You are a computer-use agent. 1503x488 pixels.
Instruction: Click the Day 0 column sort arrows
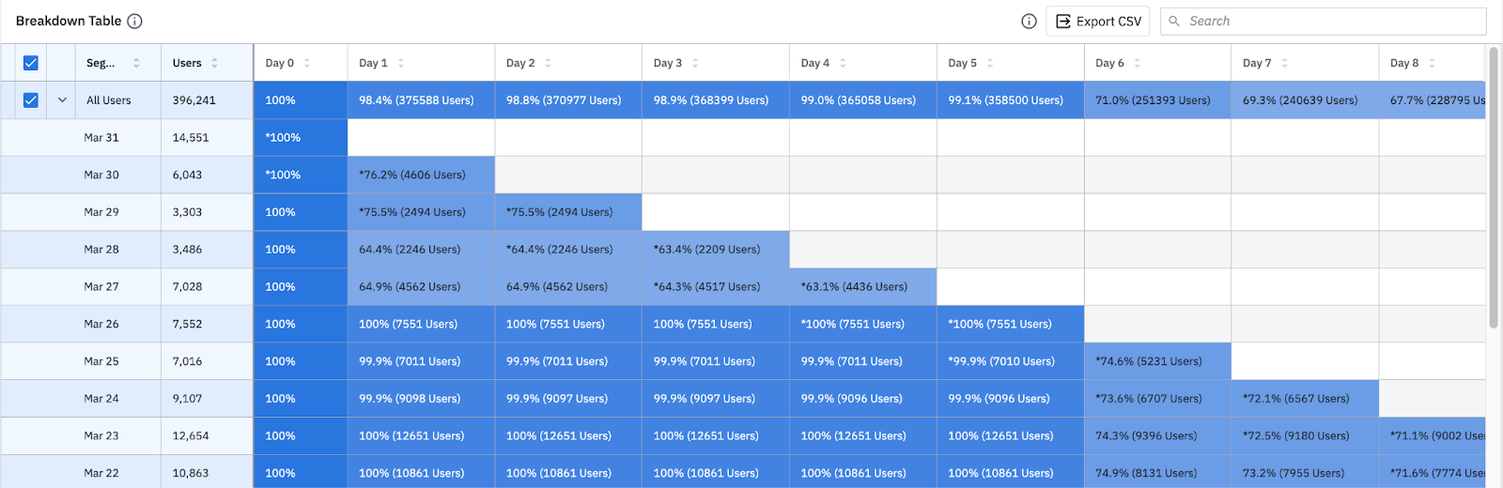[307, 63]
